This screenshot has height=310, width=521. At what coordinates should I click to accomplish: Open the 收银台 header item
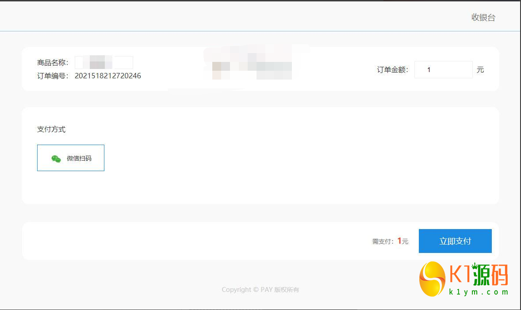(x=483, y=18)
